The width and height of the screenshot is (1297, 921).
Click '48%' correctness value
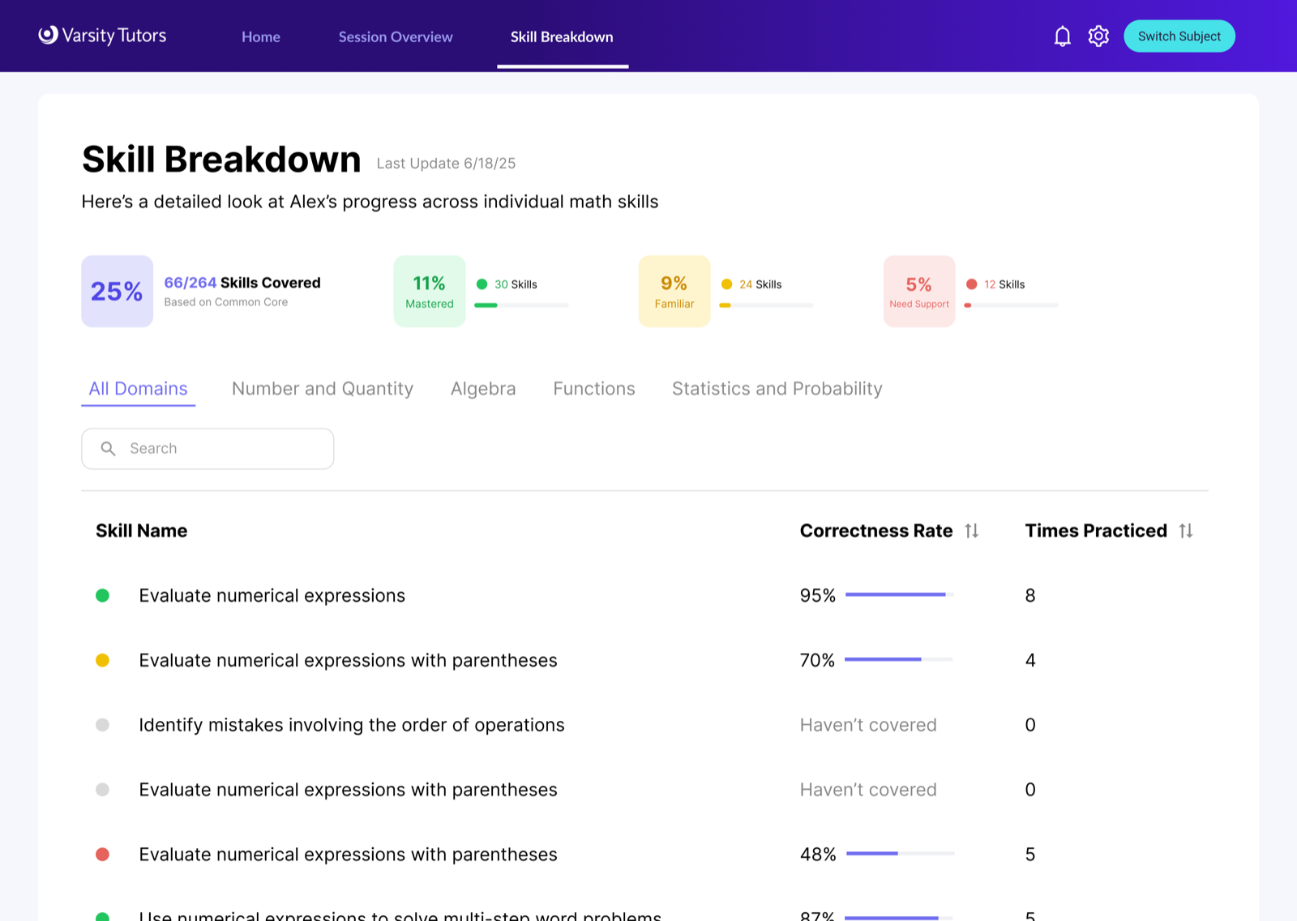(818, 855)
